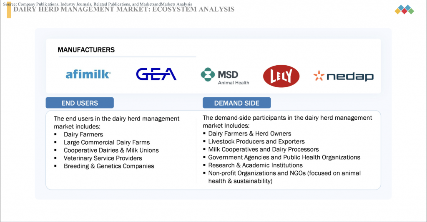This screenshot has height=222, width=427.
Task: Click the END USERS header button
Action: point(80,103)
